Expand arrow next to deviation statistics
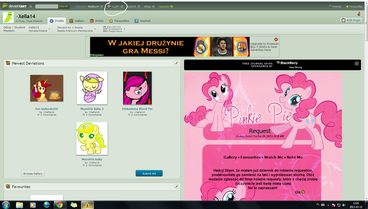Viewport: 368px width, 209px height. click(x=124, y=29)
